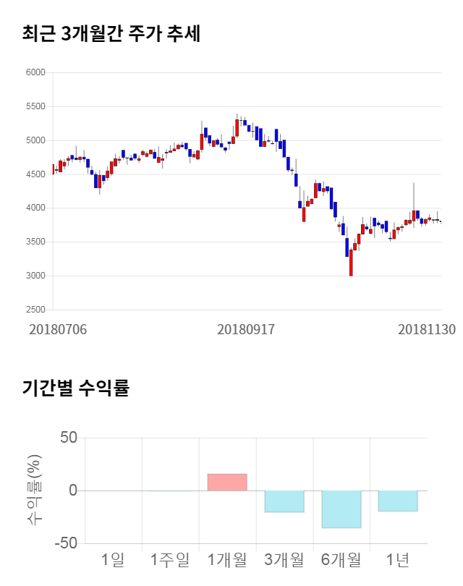Click the 6개월 axis label
The width and height of the screenshot is (463, 586).
pyautogui.click(x=341, y=559)
